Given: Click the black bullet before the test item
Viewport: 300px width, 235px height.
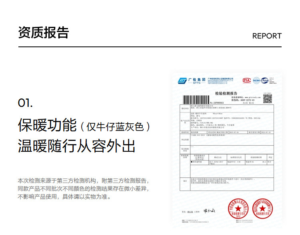Looking at the screenshot, I should 191,162.
